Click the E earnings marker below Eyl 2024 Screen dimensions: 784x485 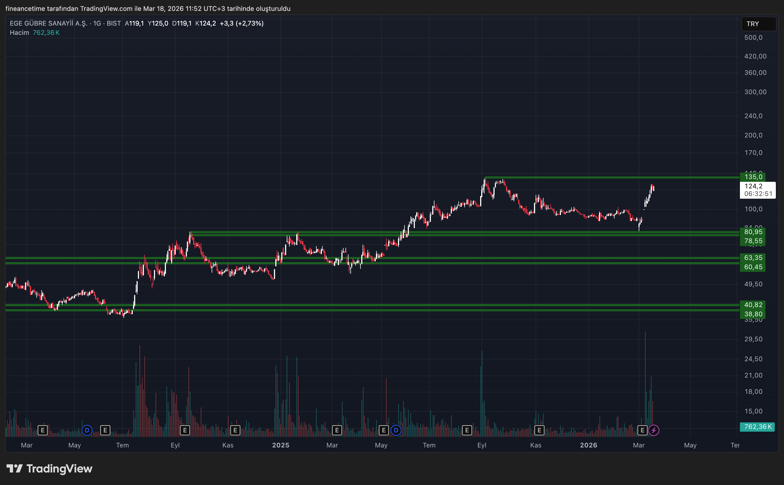(x=185, y=430)
